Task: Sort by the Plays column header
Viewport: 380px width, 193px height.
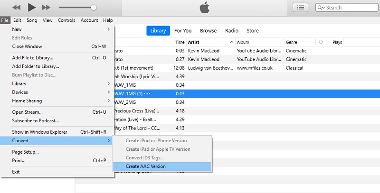Action: click(337, 42)
